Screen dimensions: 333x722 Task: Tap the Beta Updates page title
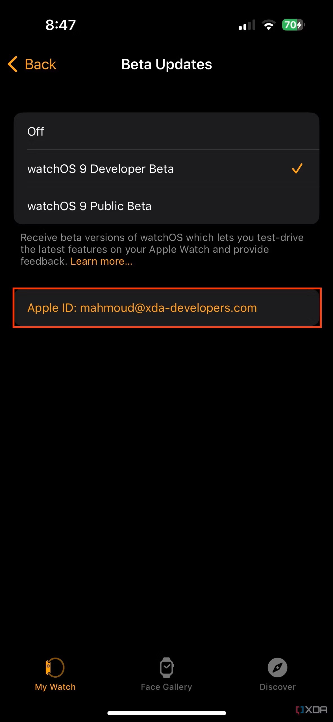(x=167, y=64)
